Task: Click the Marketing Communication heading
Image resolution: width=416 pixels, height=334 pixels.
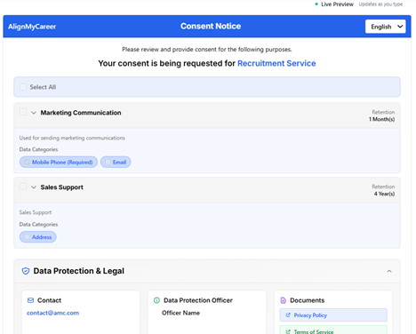Action: click(81, 113)
